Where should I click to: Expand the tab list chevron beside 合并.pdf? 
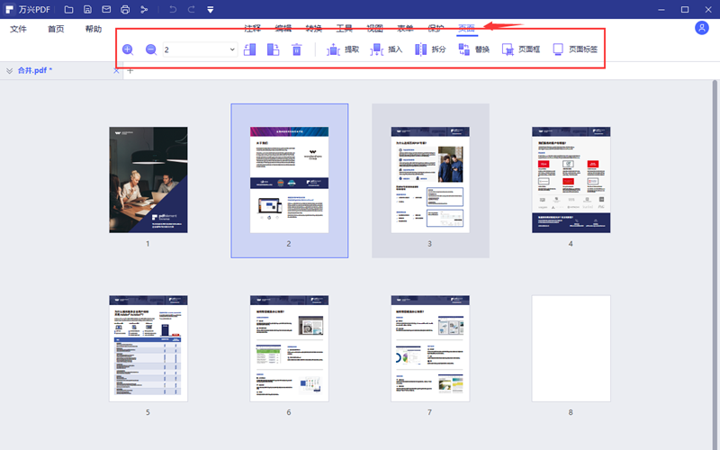coord(9,70)
